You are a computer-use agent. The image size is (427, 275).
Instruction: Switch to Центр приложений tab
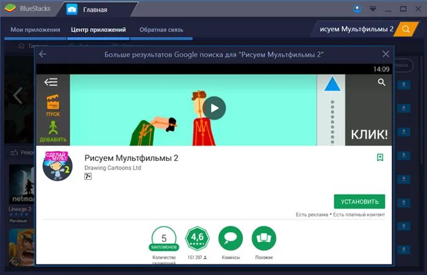[98, 29]
